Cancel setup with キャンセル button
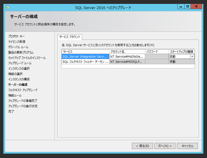This screenshot has height=158, width=207. pos(187,146)
